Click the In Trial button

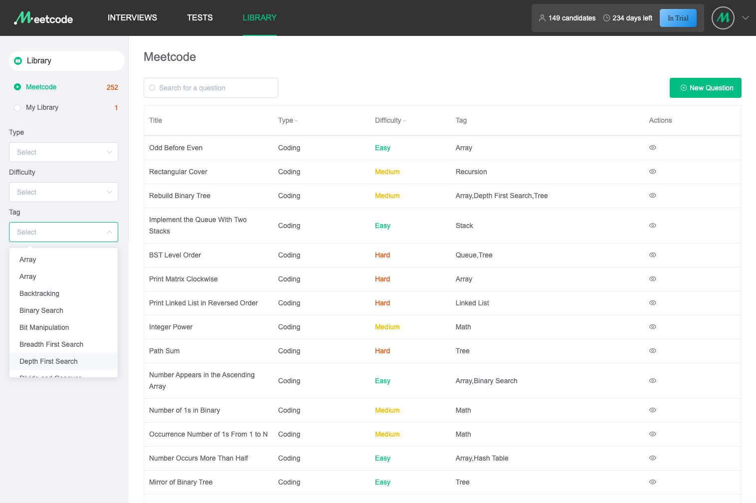pyautogui.click(x=678, y=18)
